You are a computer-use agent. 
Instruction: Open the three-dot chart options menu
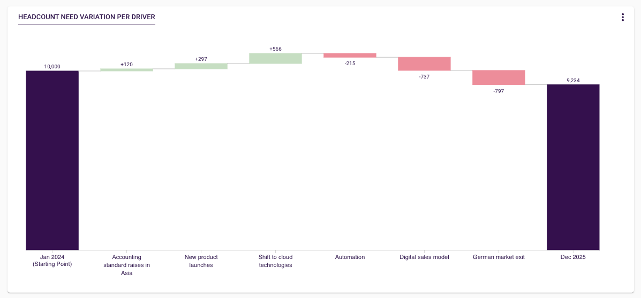(x=623, y=17)
